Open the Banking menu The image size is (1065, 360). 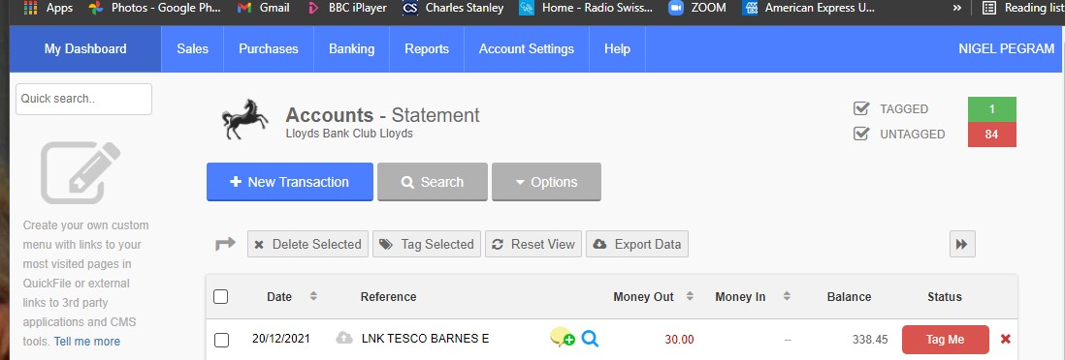[x=351, y=48]
